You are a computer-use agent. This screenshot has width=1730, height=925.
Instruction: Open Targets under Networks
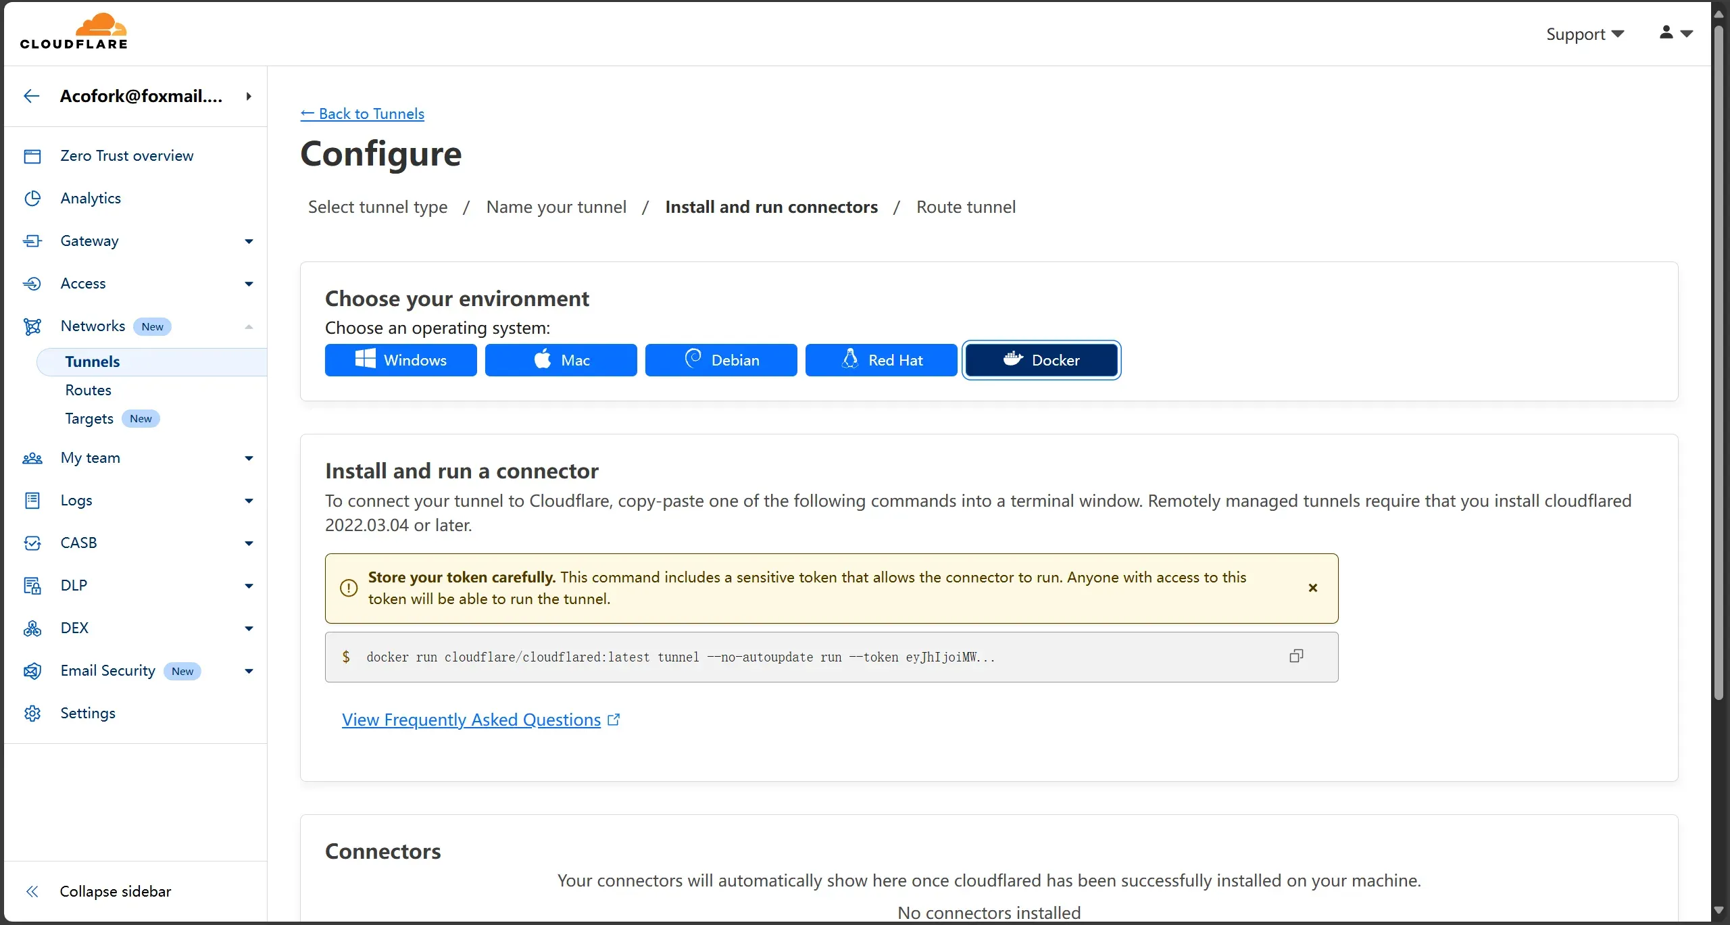click(x=89, y=419)
